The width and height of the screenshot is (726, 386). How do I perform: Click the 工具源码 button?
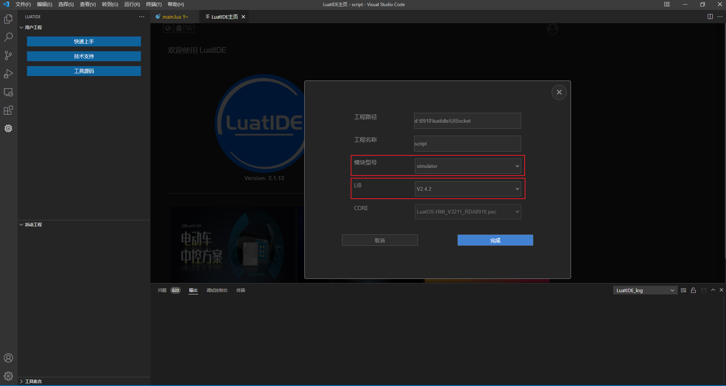coord(84,71)
